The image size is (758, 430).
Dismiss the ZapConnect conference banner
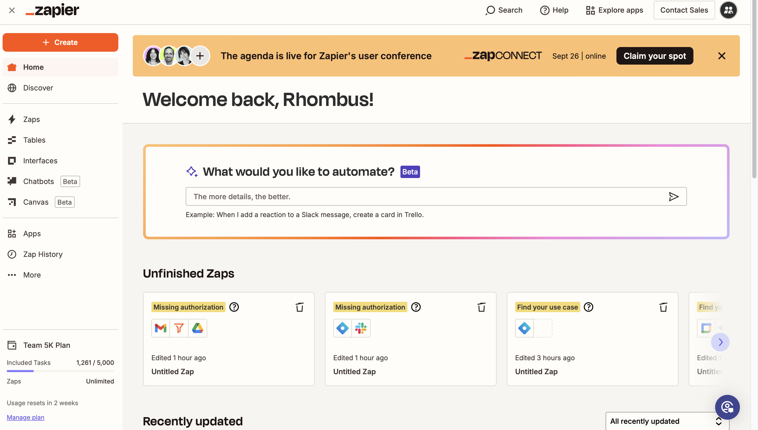click(722, 56)
